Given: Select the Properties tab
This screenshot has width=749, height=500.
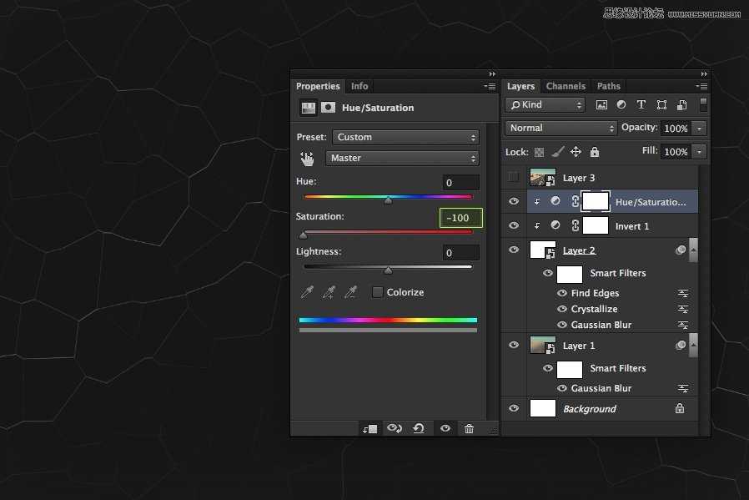Looking at the screenshot, I should 318,86.
